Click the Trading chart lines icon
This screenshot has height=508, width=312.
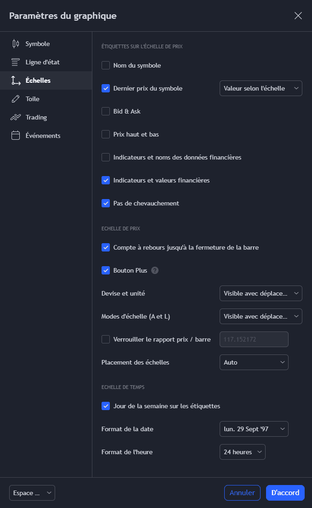click(x=16, y=117)
